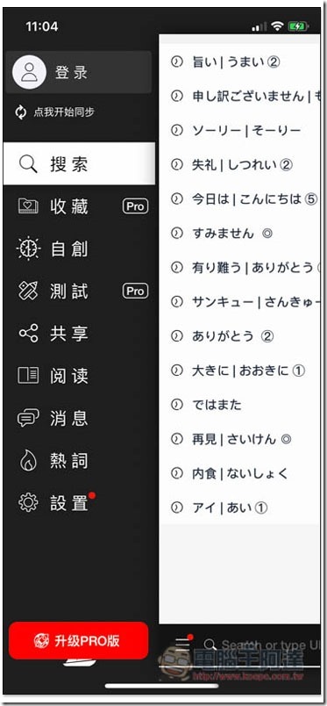The width and height of the screenshot is (327, 706).
Task: Tap the profile avatar icon
Action: 29,72
